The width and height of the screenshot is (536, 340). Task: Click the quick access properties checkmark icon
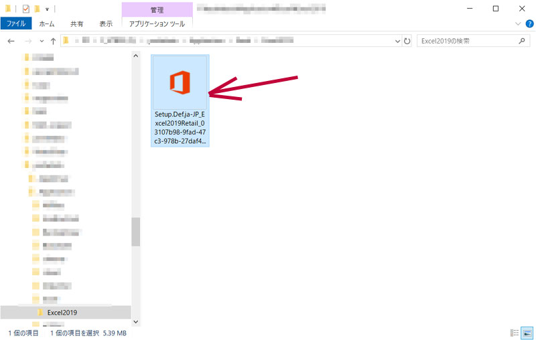click(x=25, y=9)
